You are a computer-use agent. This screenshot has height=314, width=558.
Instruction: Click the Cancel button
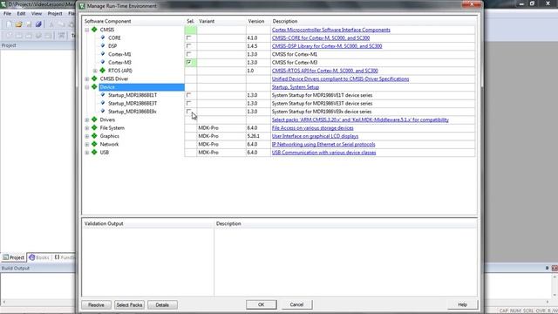[x=296, y=304]
